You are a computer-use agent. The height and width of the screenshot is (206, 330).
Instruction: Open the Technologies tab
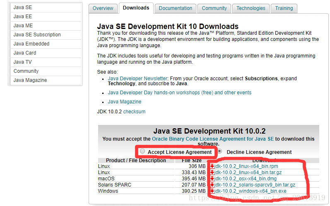[x=251, y=8]
